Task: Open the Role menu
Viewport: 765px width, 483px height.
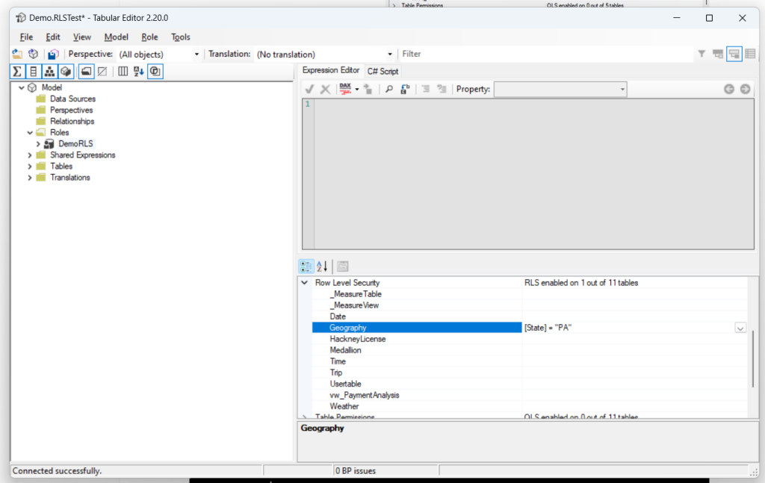Action: (x=149, y=37)
